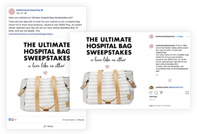Click the Facebook Share button
The image size is (197, 134).
tap(48, 126)
